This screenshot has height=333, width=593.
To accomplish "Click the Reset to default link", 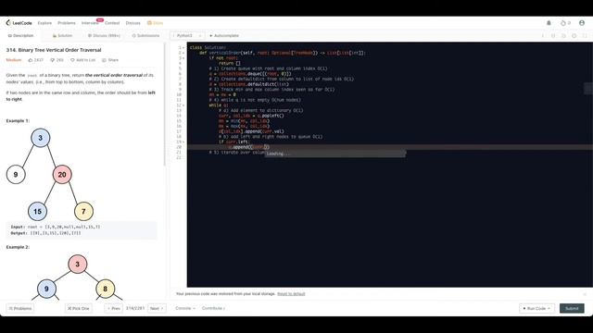I will [291, 294].
